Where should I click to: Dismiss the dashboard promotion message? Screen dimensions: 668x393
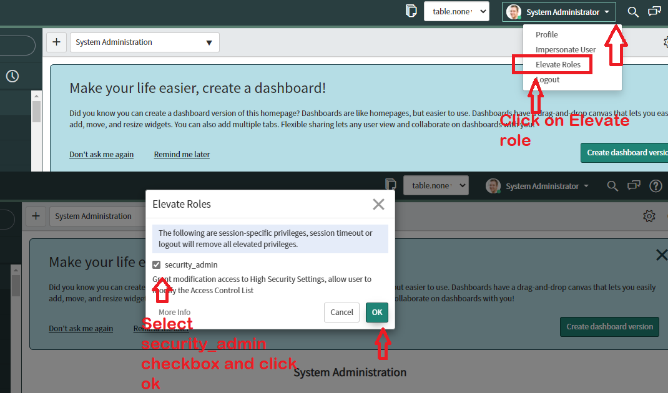[661, 255]
